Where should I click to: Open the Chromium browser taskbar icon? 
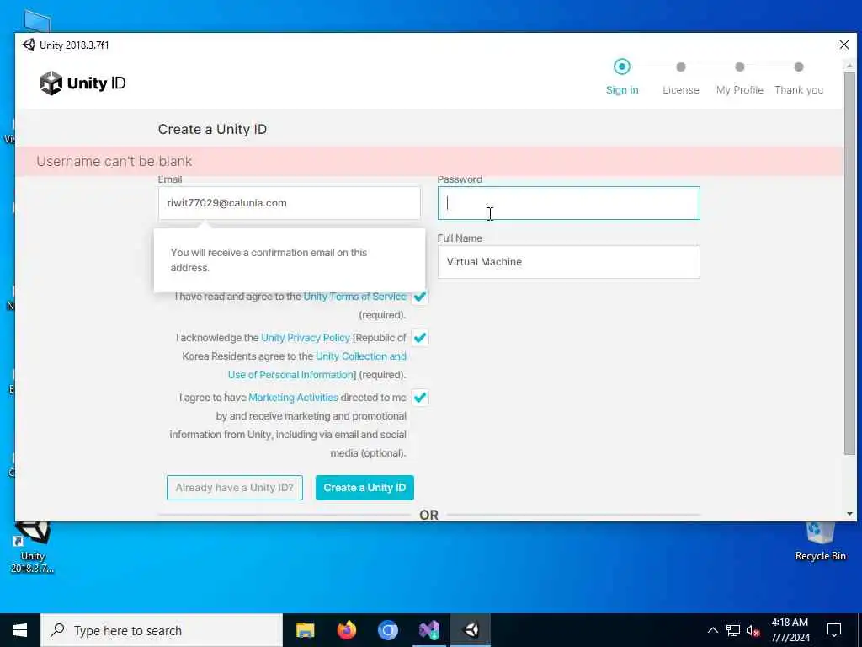coord(387,630)
